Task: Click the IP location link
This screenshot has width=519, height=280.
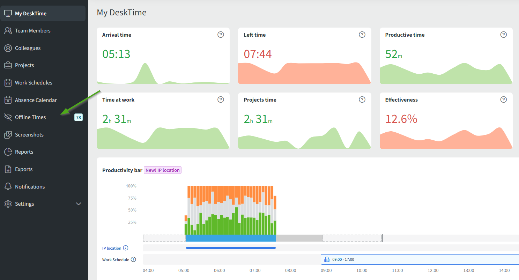Action: [112, 248]
